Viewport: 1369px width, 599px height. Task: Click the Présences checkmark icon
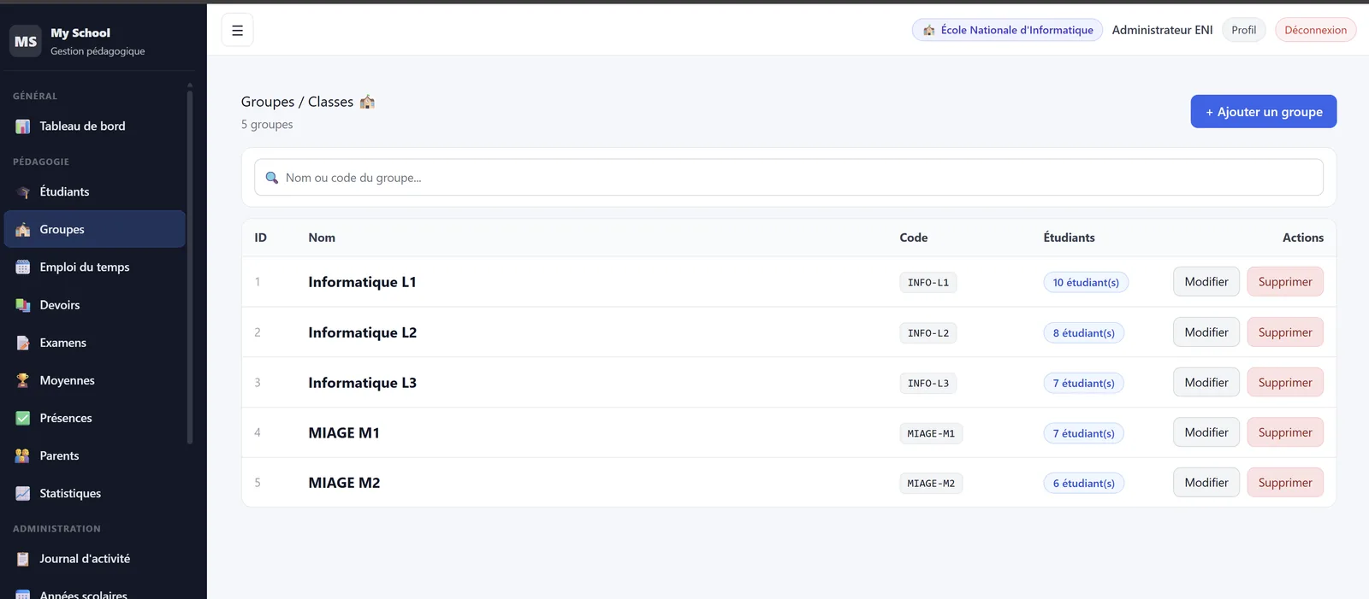(23, 418)
